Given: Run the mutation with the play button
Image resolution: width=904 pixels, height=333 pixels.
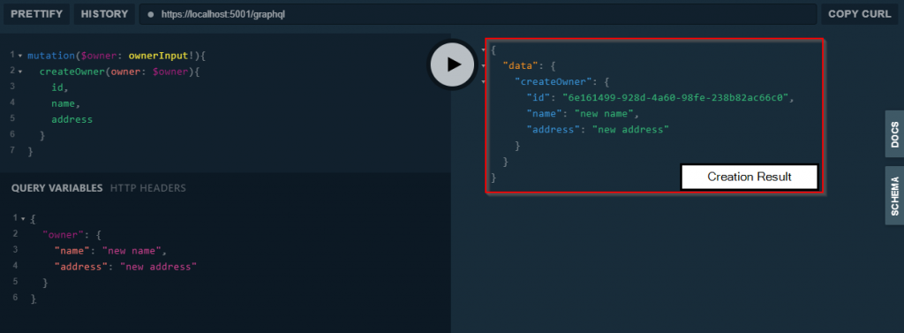Looking at the screenshot, I should (452, 64).
